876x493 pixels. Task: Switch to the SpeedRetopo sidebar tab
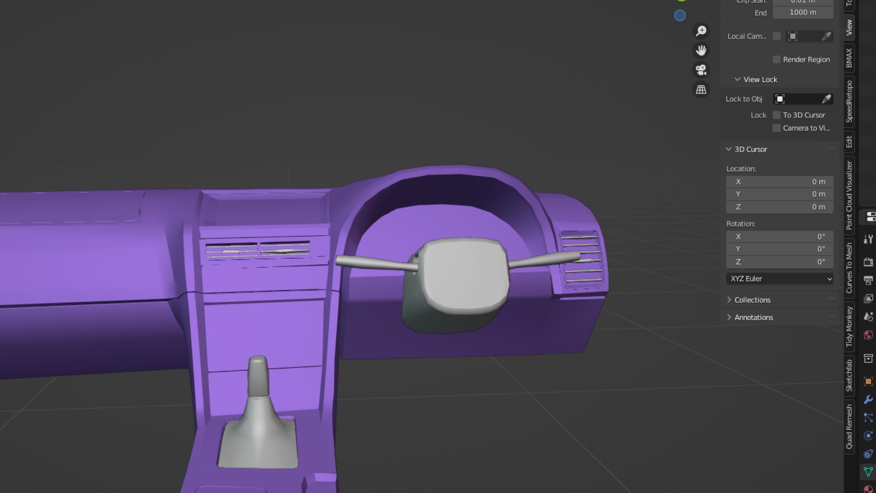[x=849, y=101]
